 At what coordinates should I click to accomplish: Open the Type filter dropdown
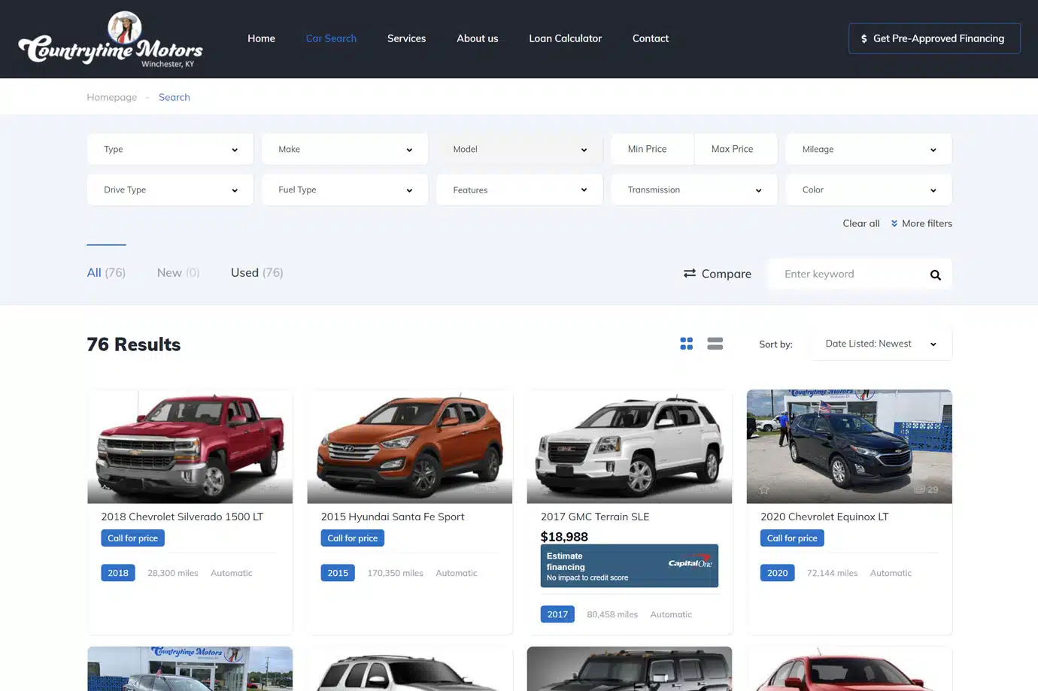coord(170,149)
